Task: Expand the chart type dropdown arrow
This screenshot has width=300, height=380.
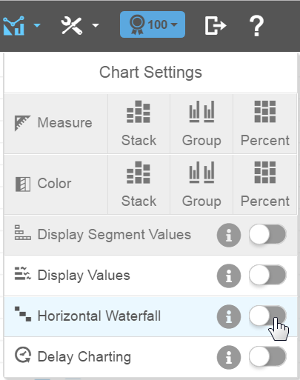Action: (x=37, y=25)
